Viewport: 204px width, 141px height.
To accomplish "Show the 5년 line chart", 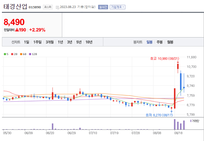I will pyautogui.click(x=79, y=42).
